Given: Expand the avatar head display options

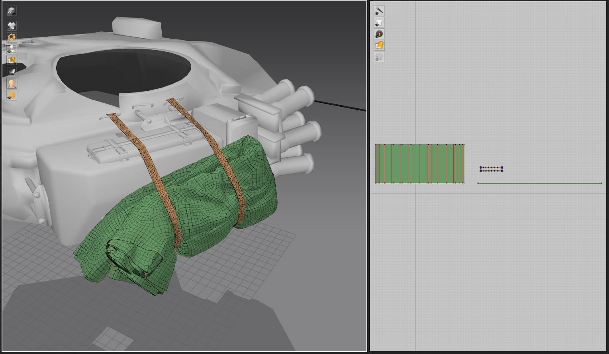Looking at the screenshot, I should (x=12, y=84).
